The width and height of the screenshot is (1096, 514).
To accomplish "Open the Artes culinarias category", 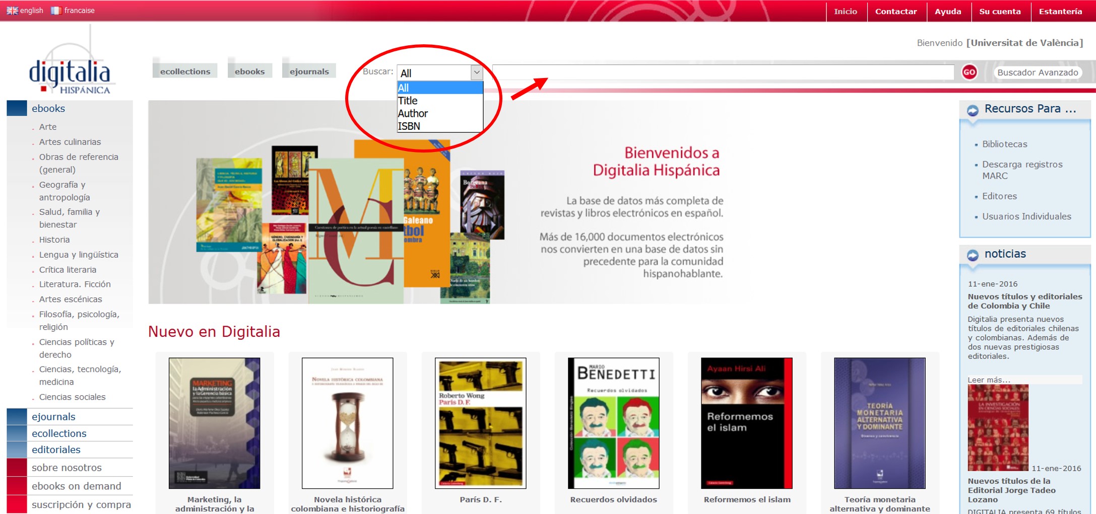I will pyautogui.click(x=70, y=142).
